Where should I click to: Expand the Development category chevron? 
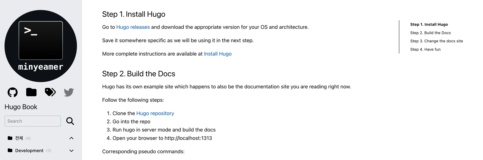[71, 151]
